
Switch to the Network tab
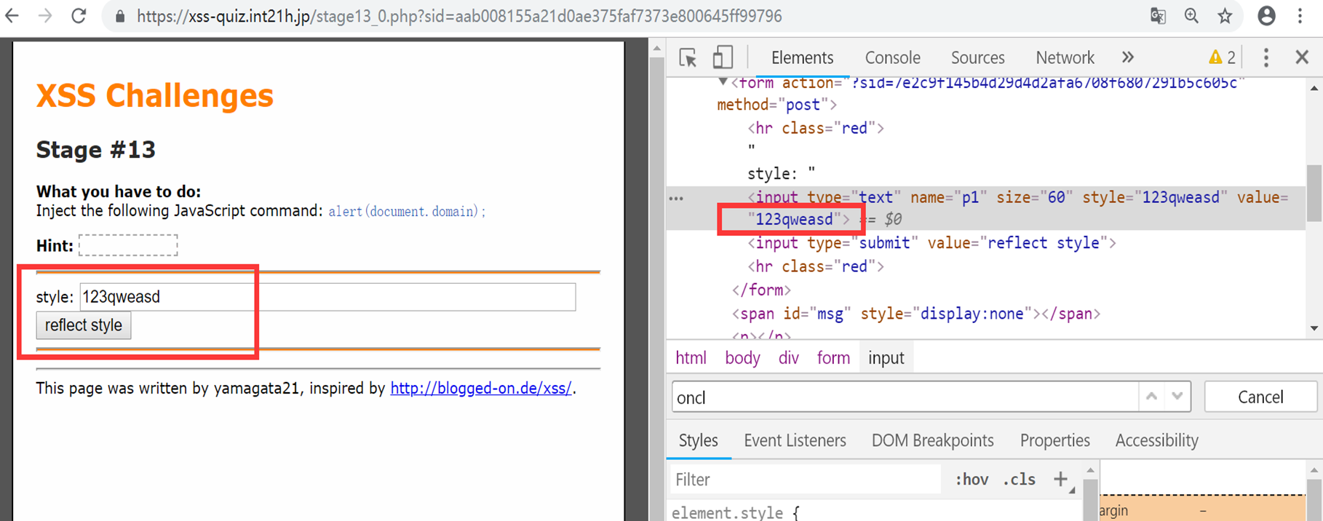[1065, 57]
